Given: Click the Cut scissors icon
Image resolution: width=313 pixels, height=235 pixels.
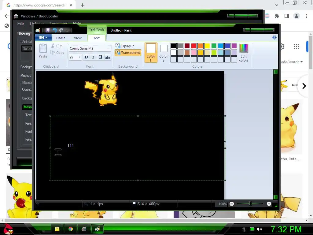Looking at the screenshot, I should [53, 46].
